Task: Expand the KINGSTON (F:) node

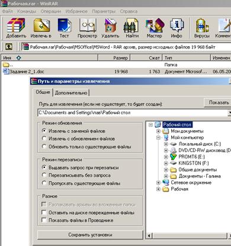Action: (166, 163)
